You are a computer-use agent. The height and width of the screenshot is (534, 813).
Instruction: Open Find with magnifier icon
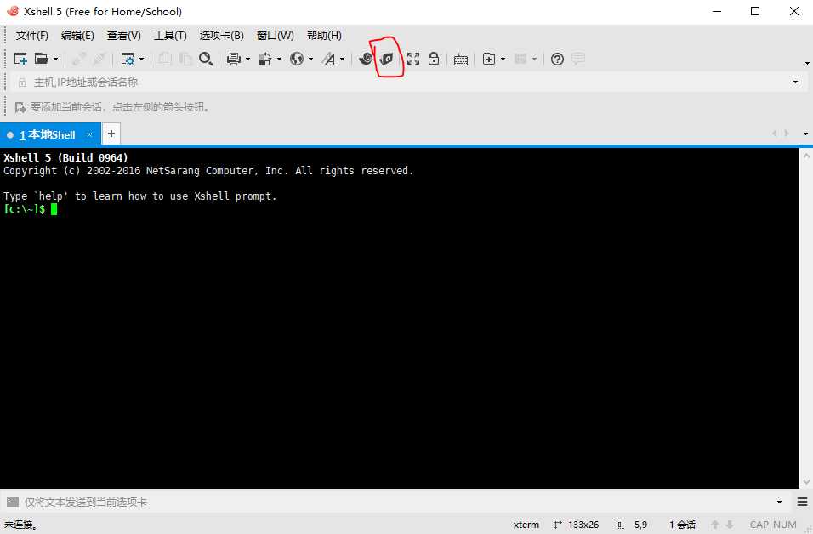[206, 59]
